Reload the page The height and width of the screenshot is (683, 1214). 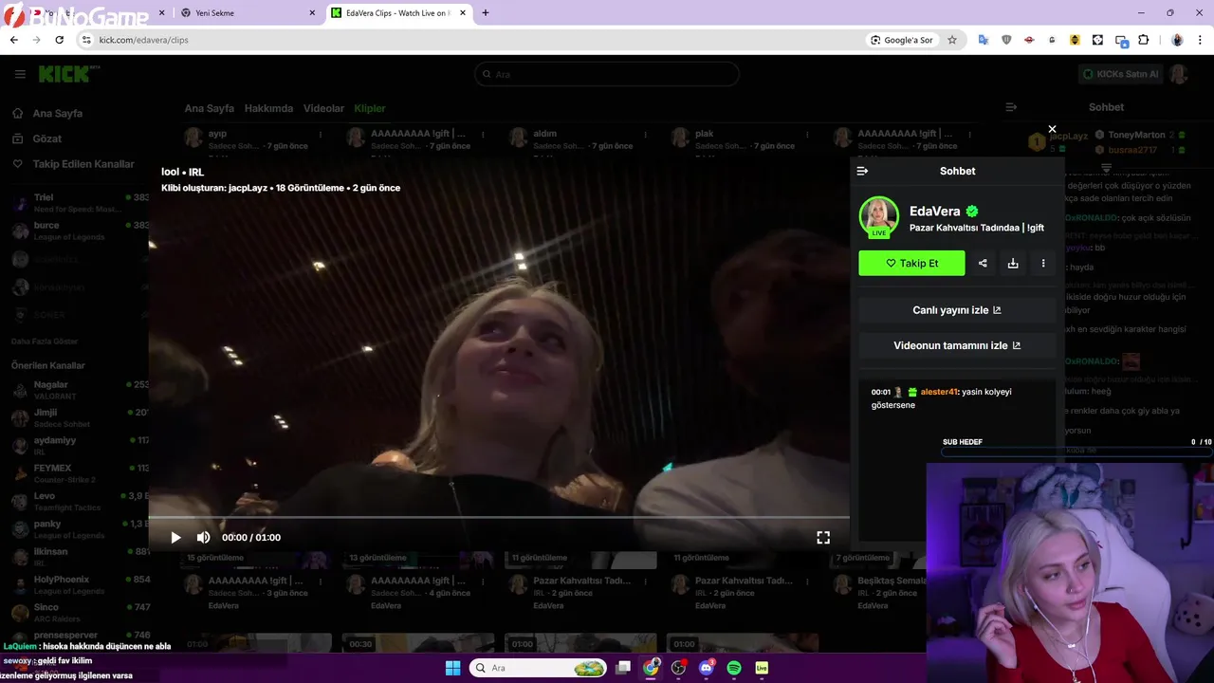(x=59, y=40)
